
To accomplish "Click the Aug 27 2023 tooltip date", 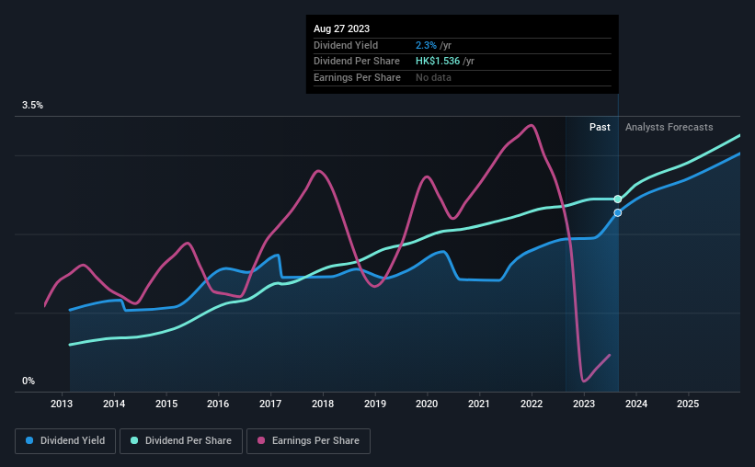I will pyautogui.click(x=341, y=28).
